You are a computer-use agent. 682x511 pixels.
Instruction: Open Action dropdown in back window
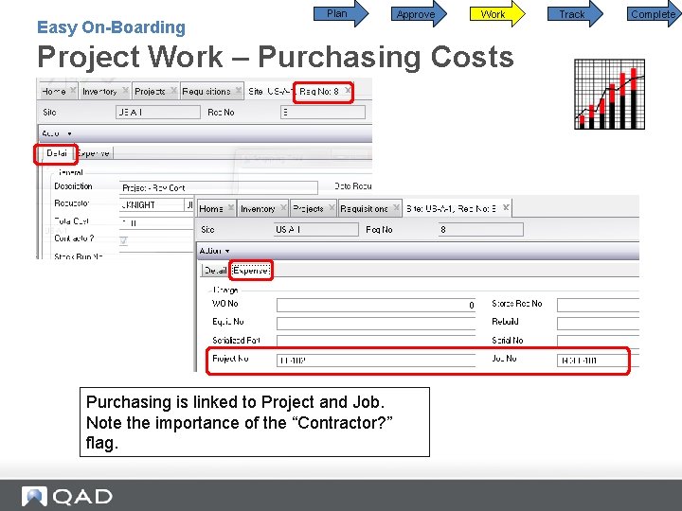[57, 133]
